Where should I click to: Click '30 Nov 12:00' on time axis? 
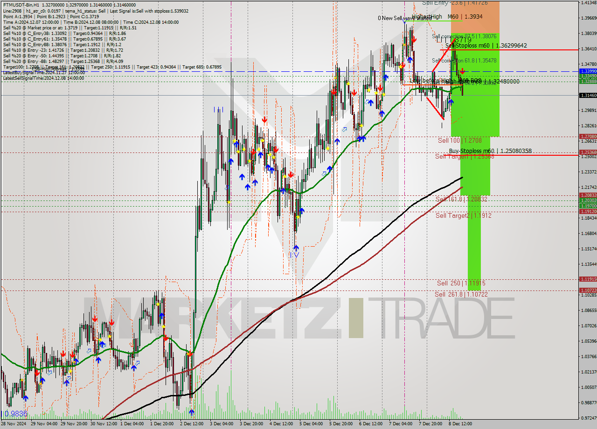coord(104,424)
